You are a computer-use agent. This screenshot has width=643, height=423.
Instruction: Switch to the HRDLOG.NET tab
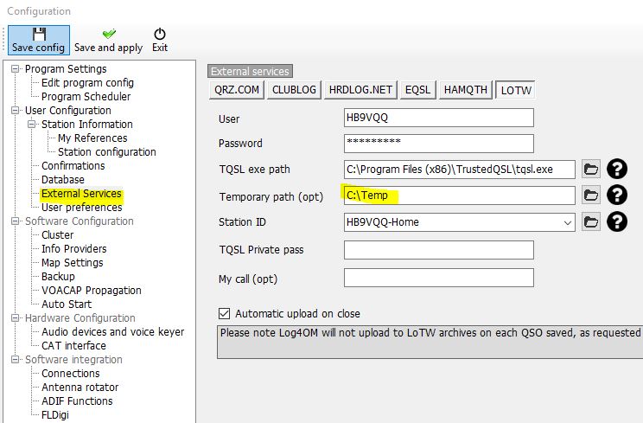360,90
